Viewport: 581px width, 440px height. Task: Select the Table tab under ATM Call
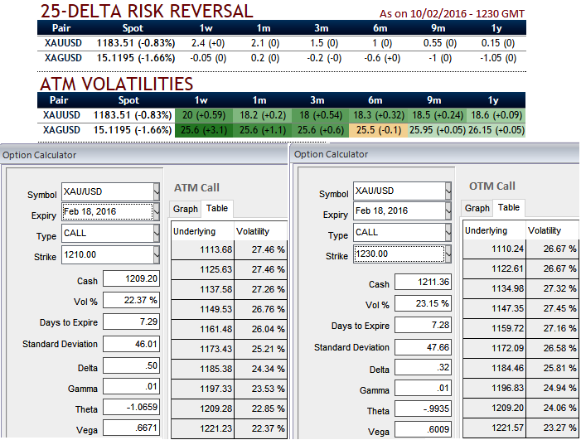tap(217, 209)
